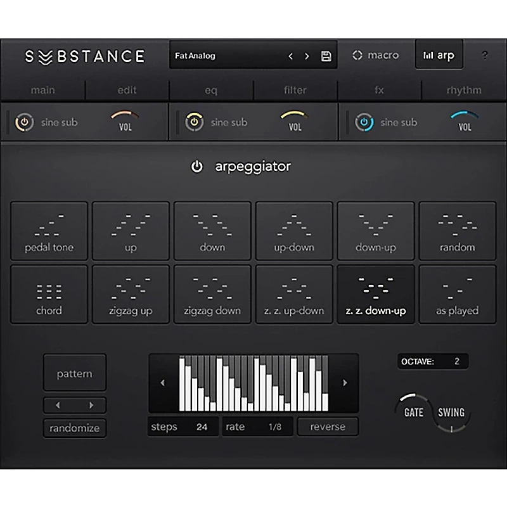
Task: Select the chord arpeggiator mode
Action: click(49, 294)
